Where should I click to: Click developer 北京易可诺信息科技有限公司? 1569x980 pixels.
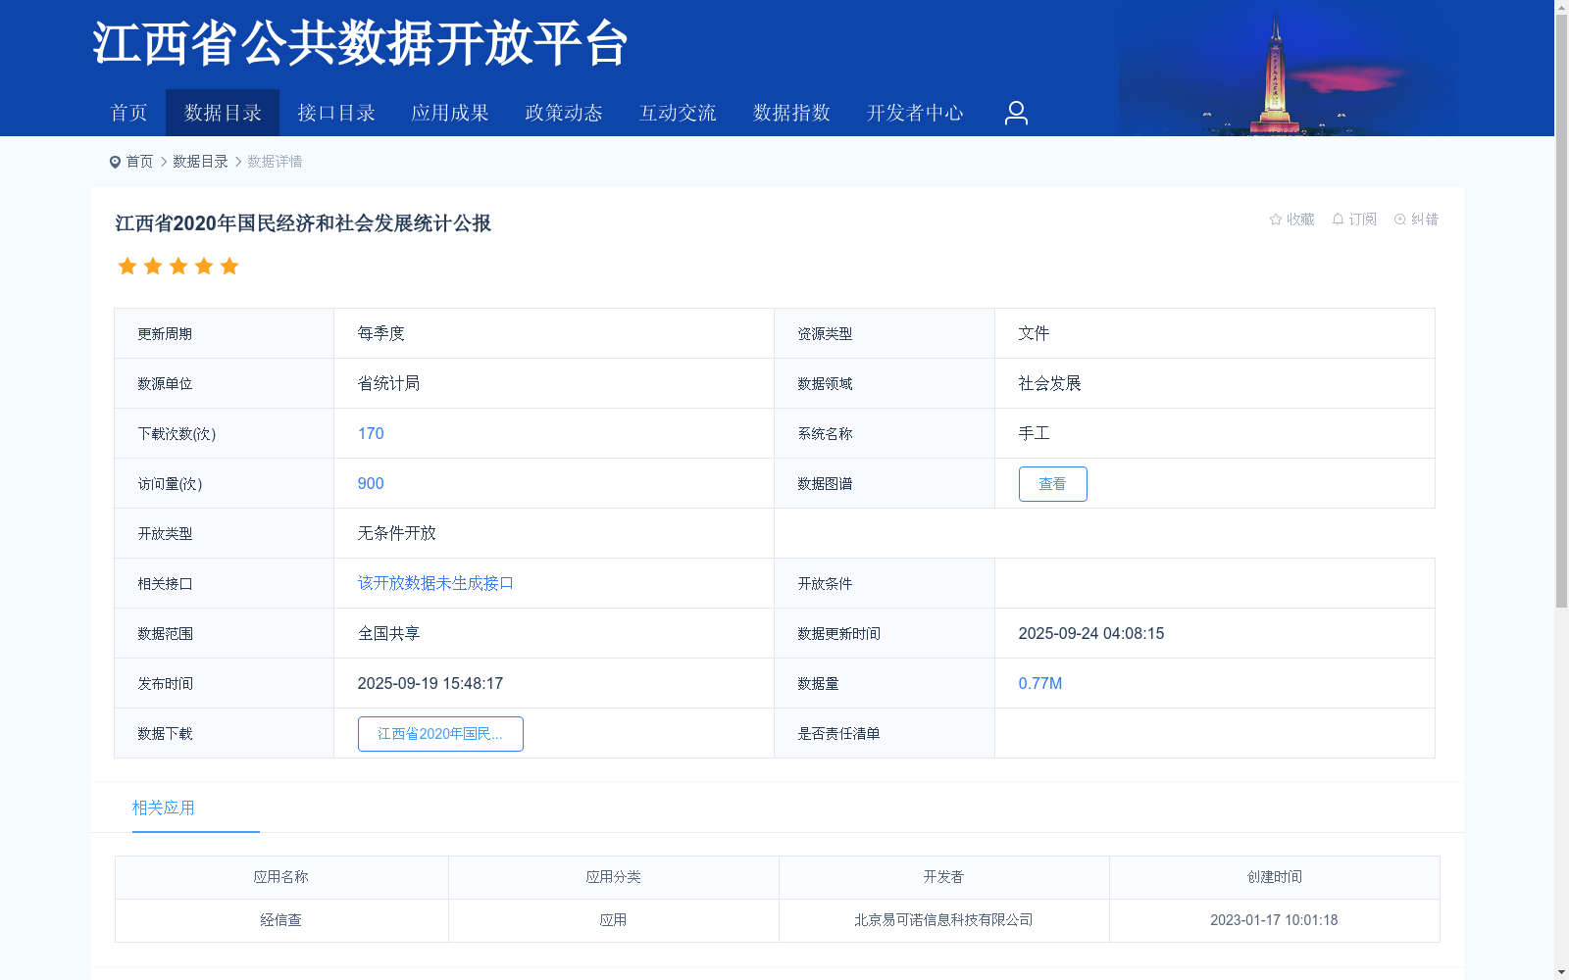[x=943, y=920]
